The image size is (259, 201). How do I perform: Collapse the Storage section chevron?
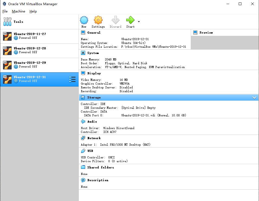tap(254, 98)
